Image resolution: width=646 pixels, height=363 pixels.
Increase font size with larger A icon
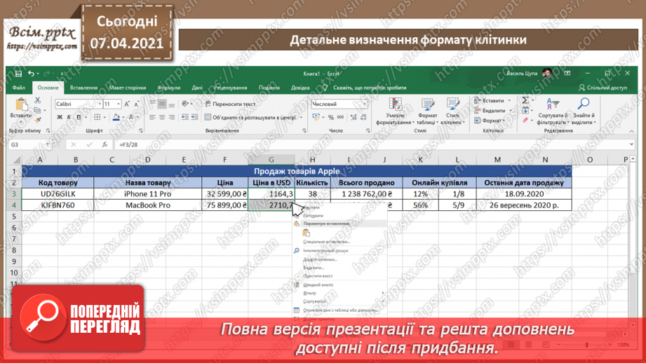(x=127, y=104)
